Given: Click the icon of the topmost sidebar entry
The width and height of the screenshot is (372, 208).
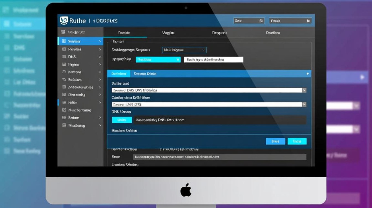Looking at the screenshot, I should click(63, 32).
